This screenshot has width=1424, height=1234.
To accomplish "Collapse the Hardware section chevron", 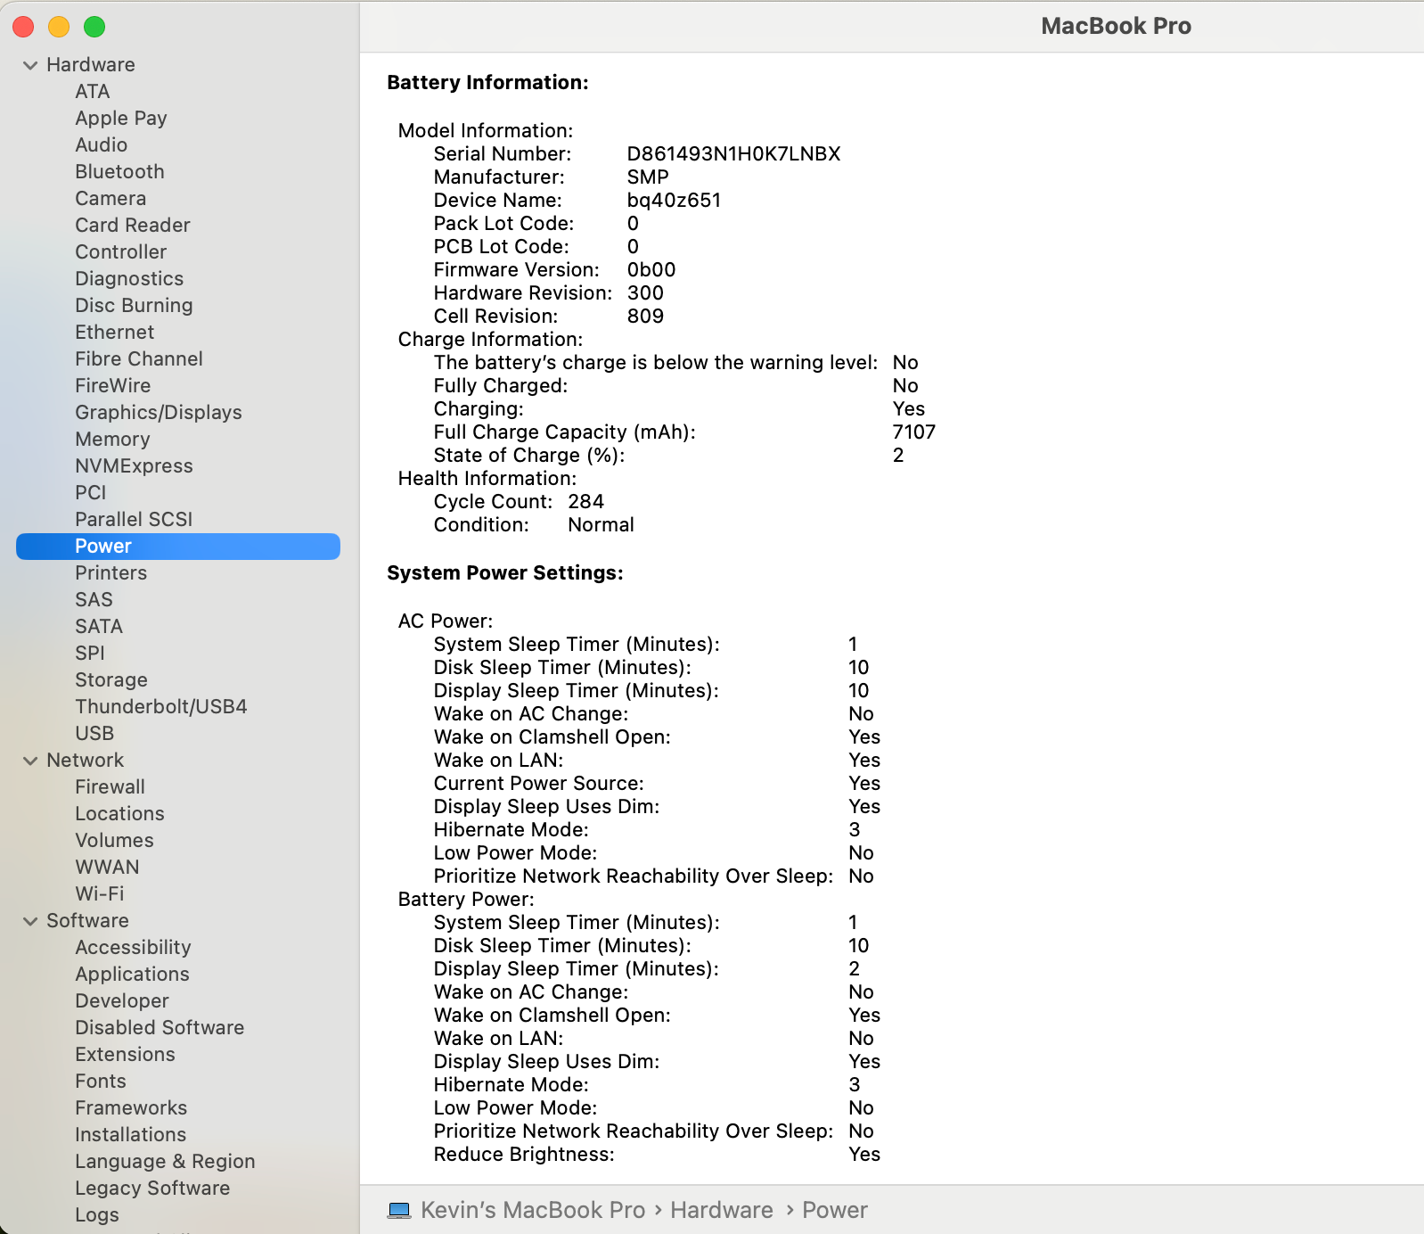I will 30,65.
